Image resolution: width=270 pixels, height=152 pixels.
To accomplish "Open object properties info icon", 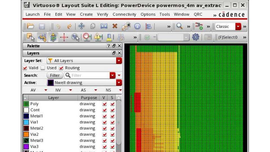I will [137, 26].
